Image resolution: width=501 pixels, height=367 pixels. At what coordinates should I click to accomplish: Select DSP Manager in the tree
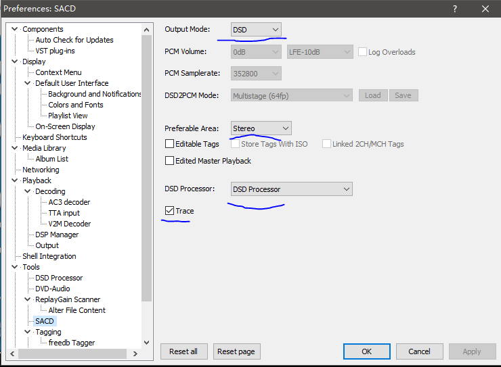click(x=57, y=235)
